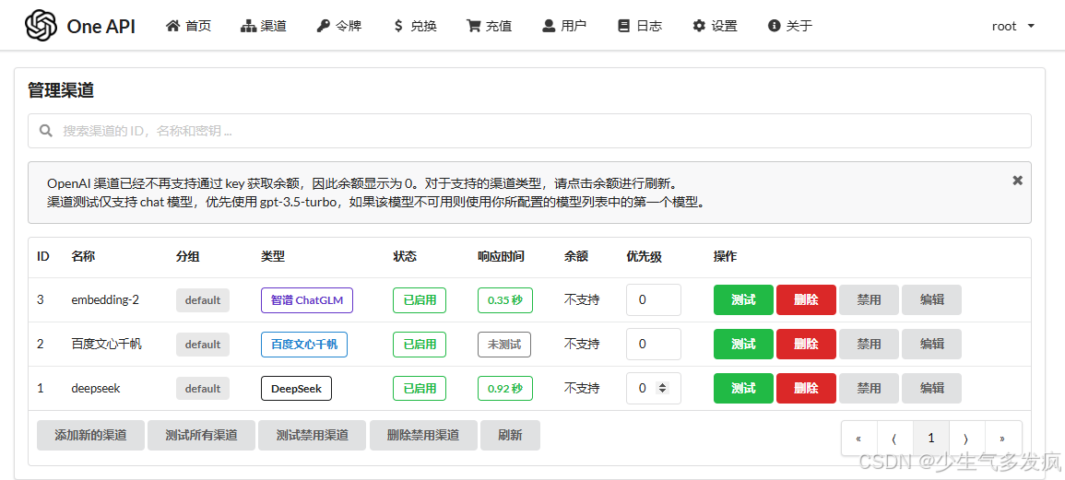Click the priority field for 百度文心千帆
The width and height of the screenshot is (1065, 480).
(x=654, y=345)
